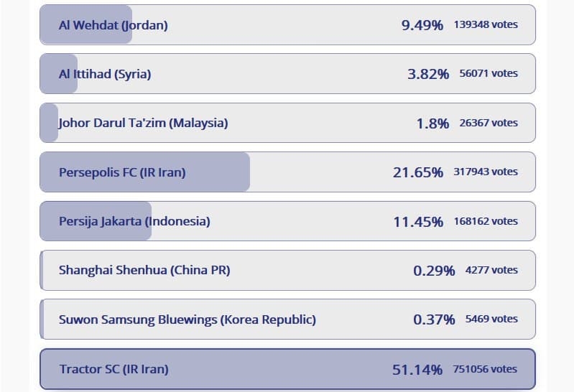Click the 21.65% percentage value
The image size is (574, 392).
[x=418, y=172]
